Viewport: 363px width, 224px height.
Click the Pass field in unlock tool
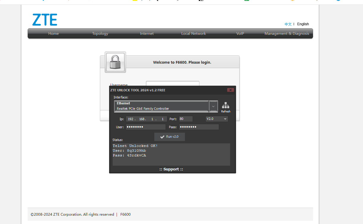199,127
